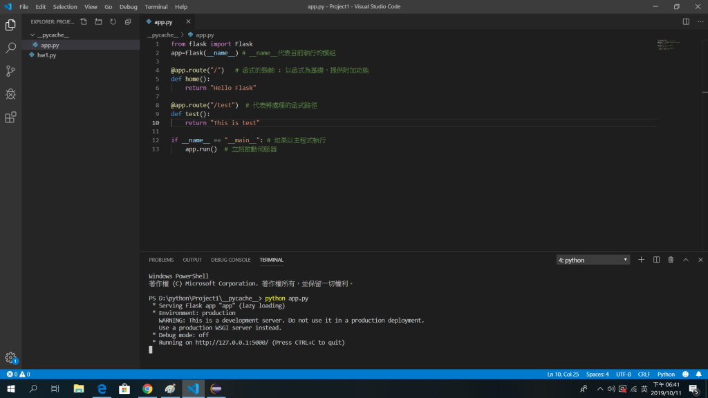Open the Debug menu

tap(128, 7)
